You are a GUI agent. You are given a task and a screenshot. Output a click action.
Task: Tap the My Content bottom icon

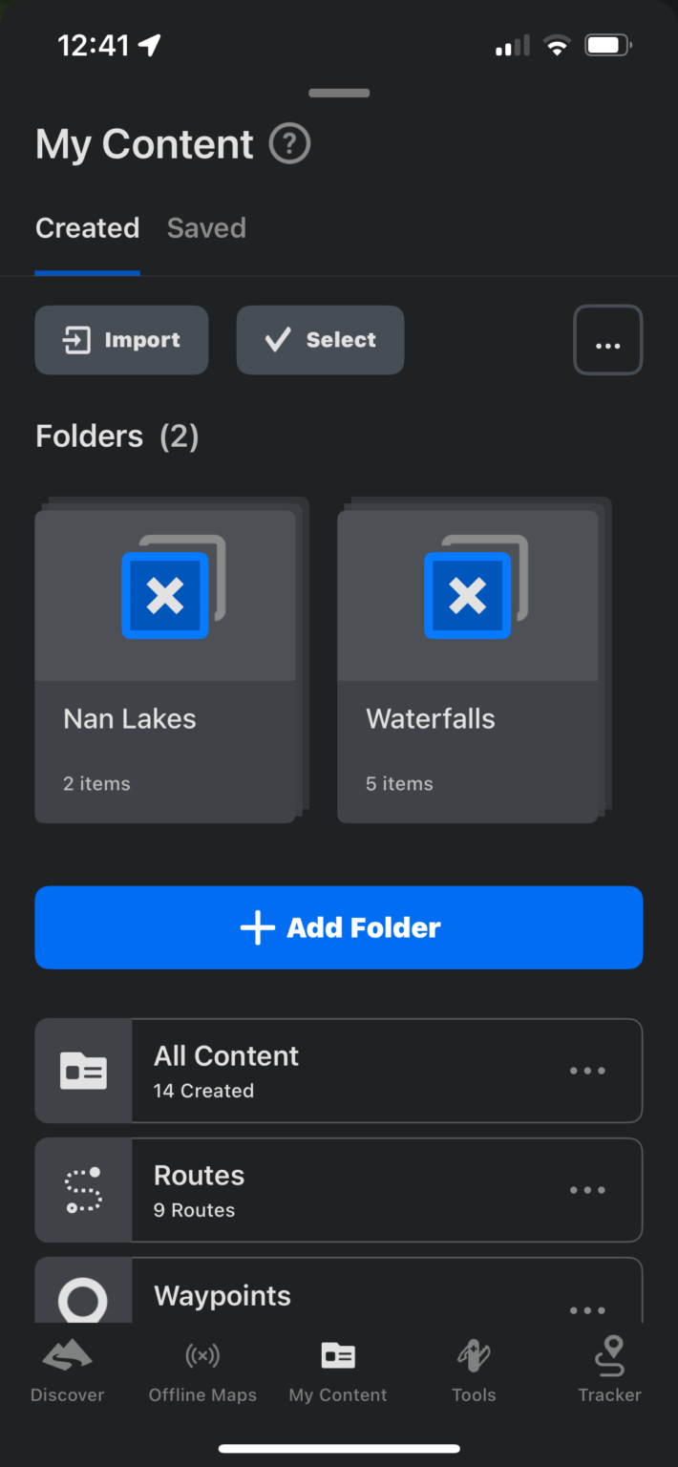(338, 1356)
